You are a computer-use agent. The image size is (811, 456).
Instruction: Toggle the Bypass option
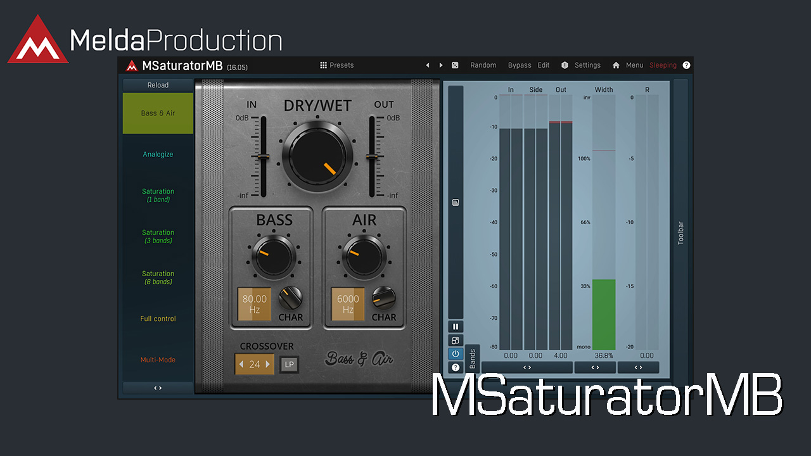point(520,65)
